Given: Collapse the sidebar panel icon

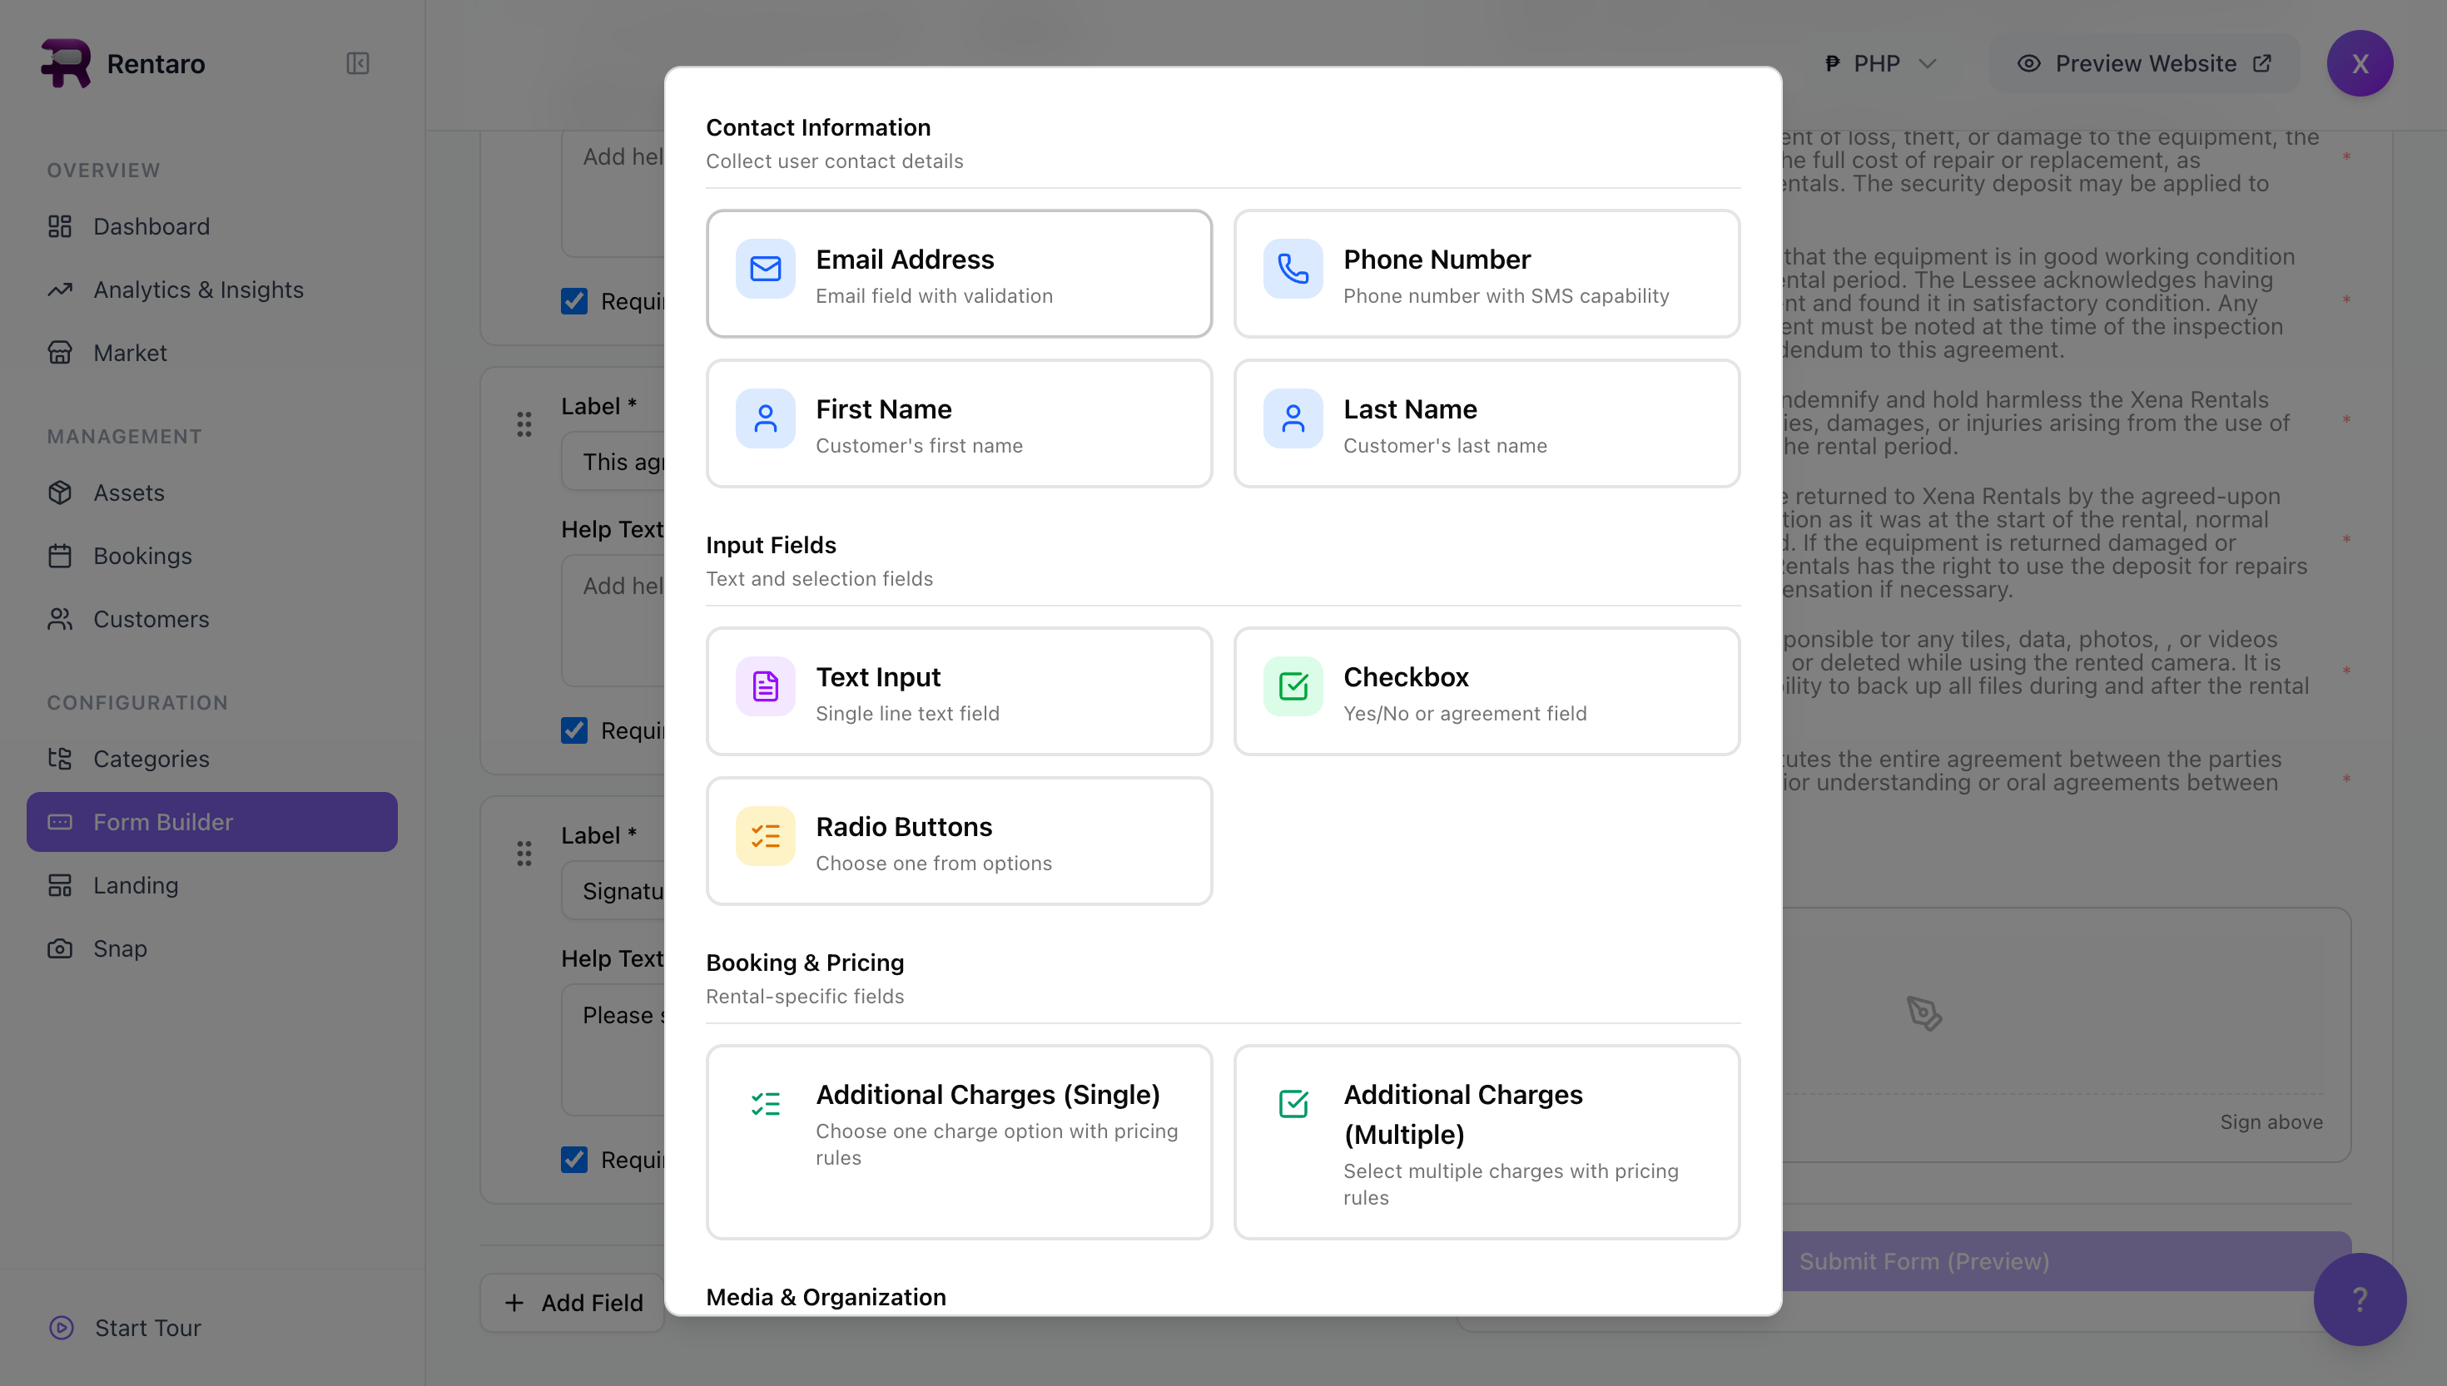Looking at the screenshot, I should 357,64.
